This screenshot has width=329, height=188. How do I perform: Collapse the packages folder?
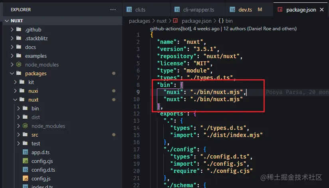[x=12, y=73]
